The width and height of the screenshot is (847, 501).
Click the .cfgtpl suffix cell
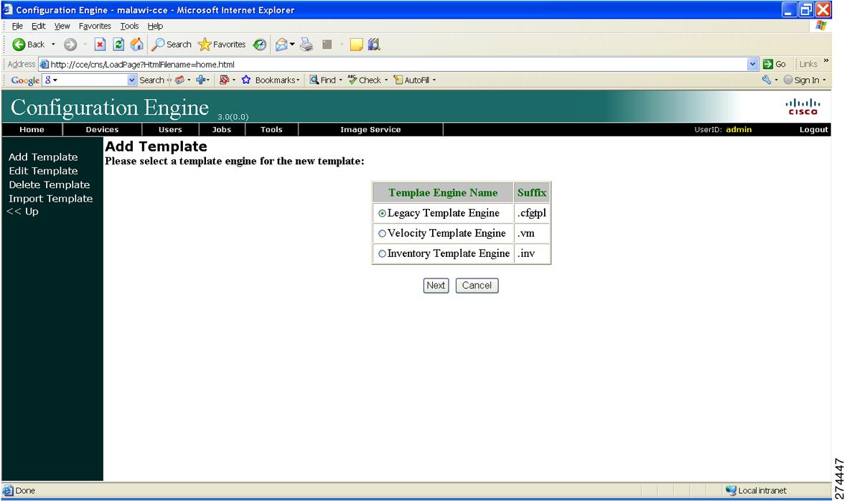click(x=532, y=213)
